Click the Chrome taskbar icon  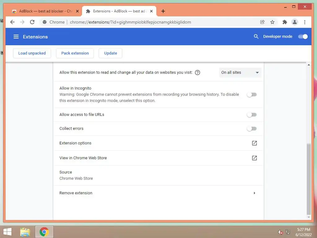(44, 232)
